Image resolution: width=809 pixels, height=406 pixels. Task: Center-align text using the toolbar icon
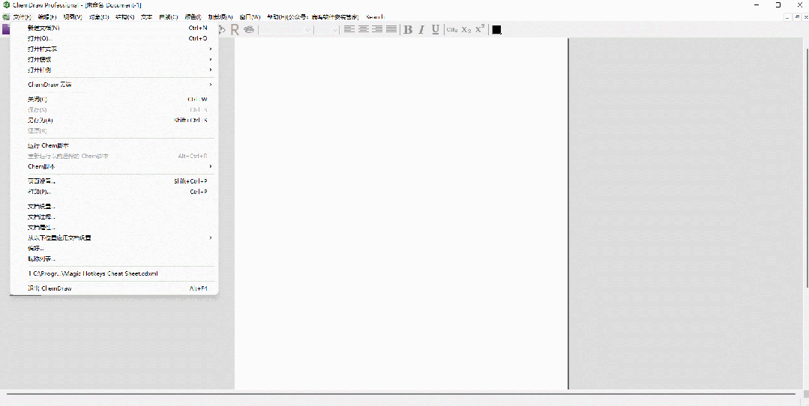pos(363,29)
